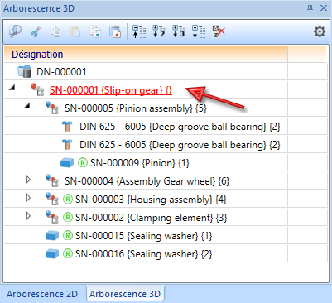Screen dimensions: 332x303
Task: Pin the Arborescence 3D panel
Action: tap(310, 8)
